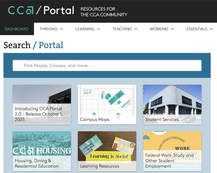
Task: Click the Learning Resources caption text
Action: tap(100, 166)
